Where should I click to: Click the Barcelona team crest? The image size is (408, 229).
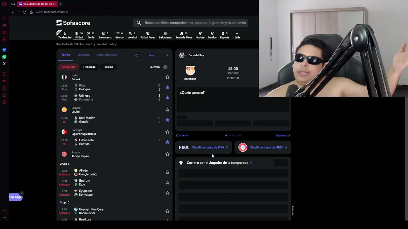point(190,70)
